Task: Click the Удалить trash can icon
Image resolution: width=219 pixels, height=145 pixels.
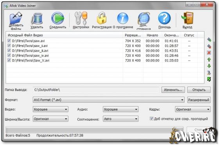Action: click(x=37, y=18)
